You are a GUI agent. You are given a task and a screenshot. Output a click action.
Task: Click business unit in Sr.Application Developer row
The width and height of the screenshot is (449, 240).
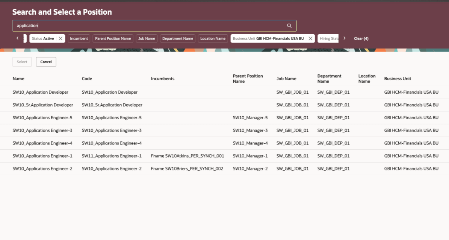coord(411,105)
